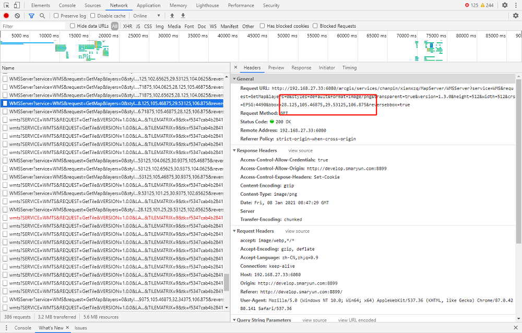The image size is (522, 333).
Task: Open the Performance panel
Action: pyautogui.click(x=241, y=5)
